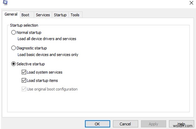The width and height of the screenshot is (196, 129).
Task: Select the Diagnostic startup option
Action: 13,48
